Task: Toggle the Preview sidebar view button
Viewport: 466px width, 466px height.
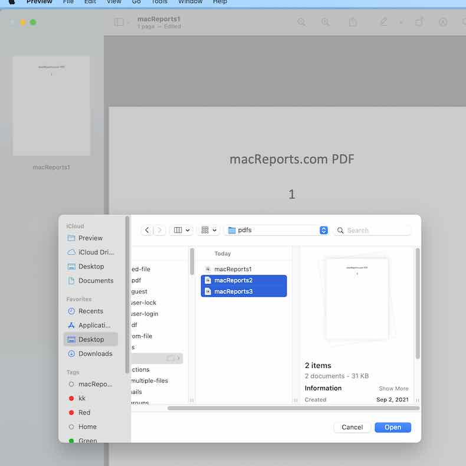Action: point(119,22)
